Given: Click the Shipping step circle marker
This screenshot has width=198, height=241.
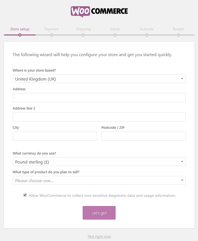Looking at the screenshot, I should tap(83, 35).
